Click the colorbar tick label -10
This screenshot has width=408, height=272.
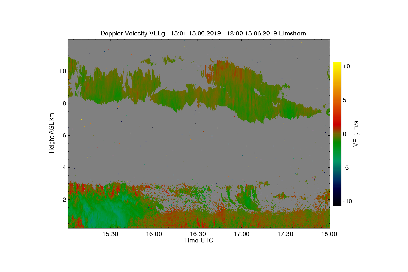tap(347, 201)
